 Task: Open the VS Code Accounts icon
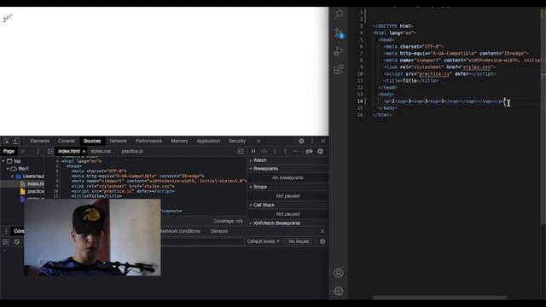click(x=339, y=273)
